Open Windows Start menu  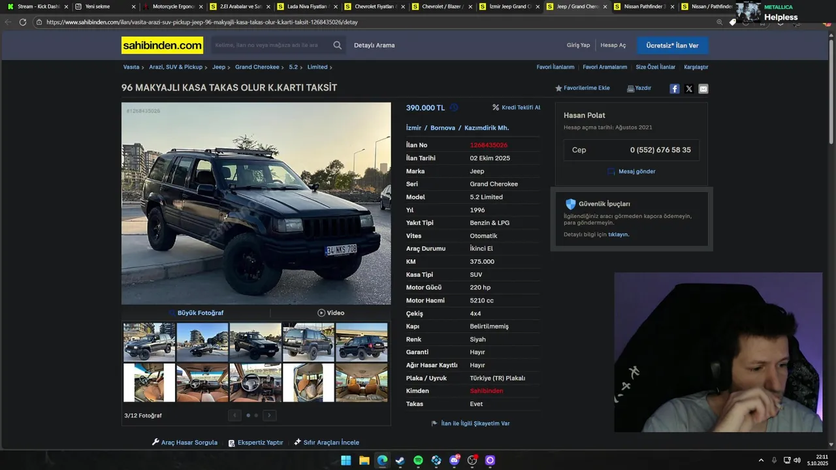coord(346,460)
